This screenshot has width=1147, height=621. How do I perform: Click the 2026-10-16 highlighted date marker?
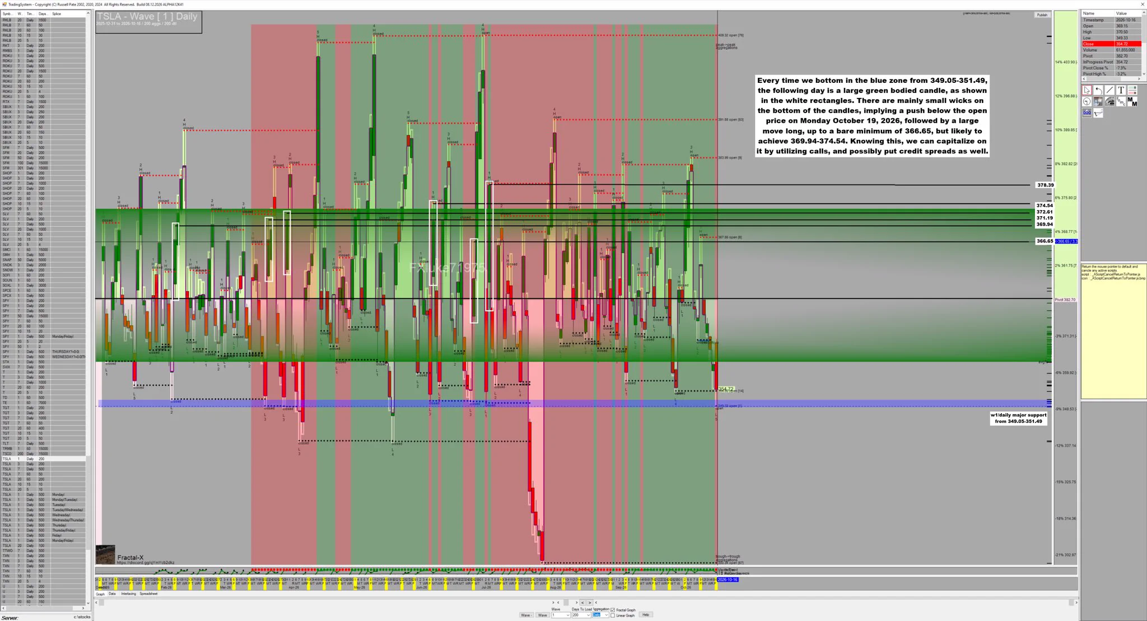click(x=728, y=580)
